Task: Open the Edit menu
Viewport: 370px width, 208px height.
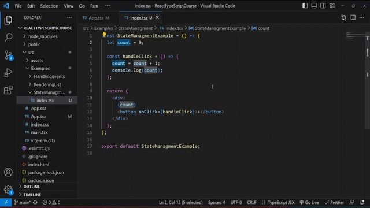Action: coord(31,6)
